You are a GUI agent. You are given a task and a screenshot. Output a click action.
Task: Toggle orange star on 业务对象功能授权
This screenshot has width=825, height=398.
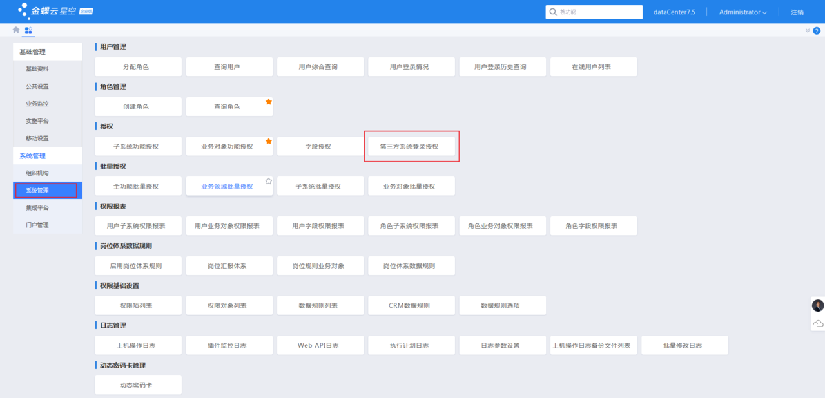coord(269,141)
